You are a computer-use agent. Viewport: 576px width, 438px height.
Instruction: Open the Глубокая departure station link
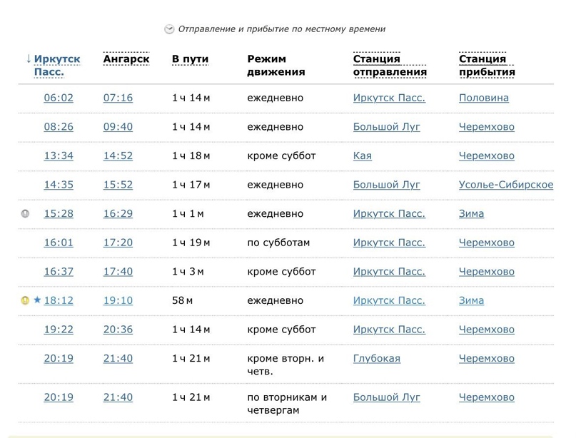(x=377, y=358)
